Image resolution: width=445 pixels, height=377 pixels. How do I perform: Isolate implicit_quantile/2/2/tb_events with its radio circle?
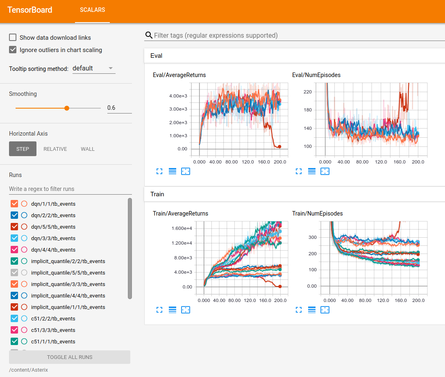[x=25, y=261]
